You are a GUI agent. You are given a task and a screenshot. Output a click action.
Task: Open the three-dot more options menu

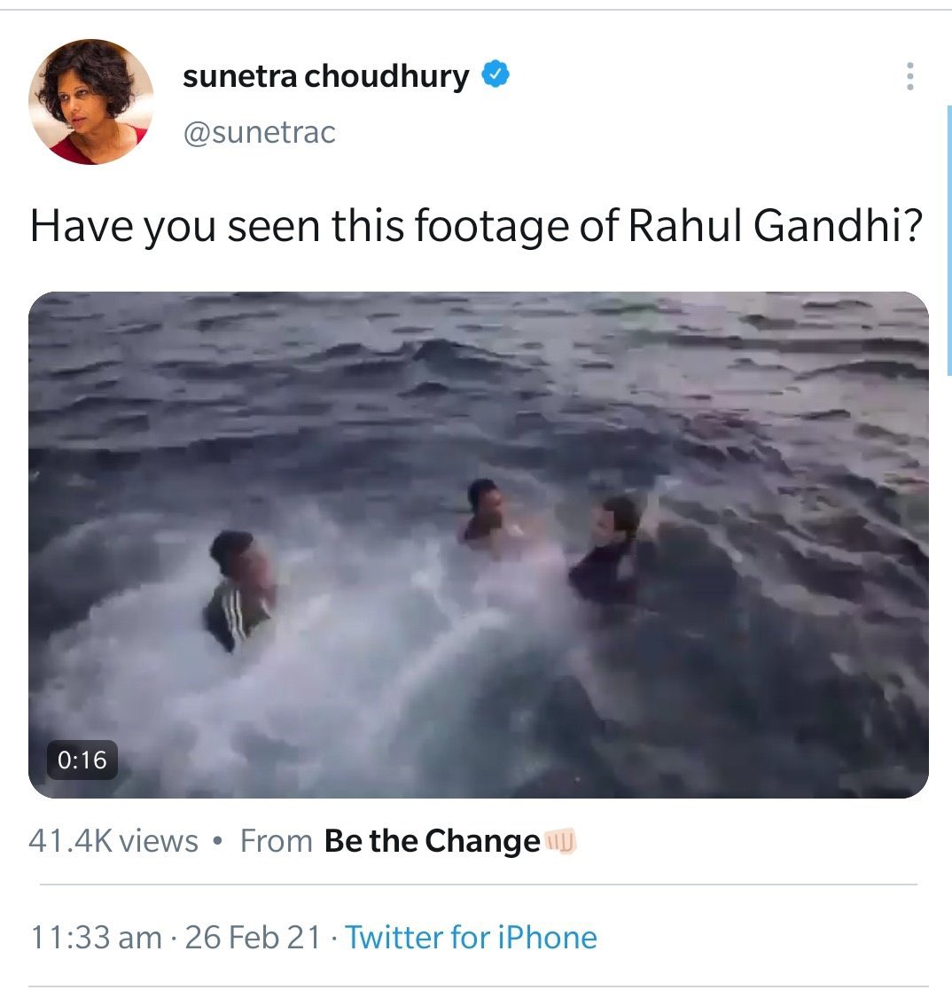tap(909, 77)
